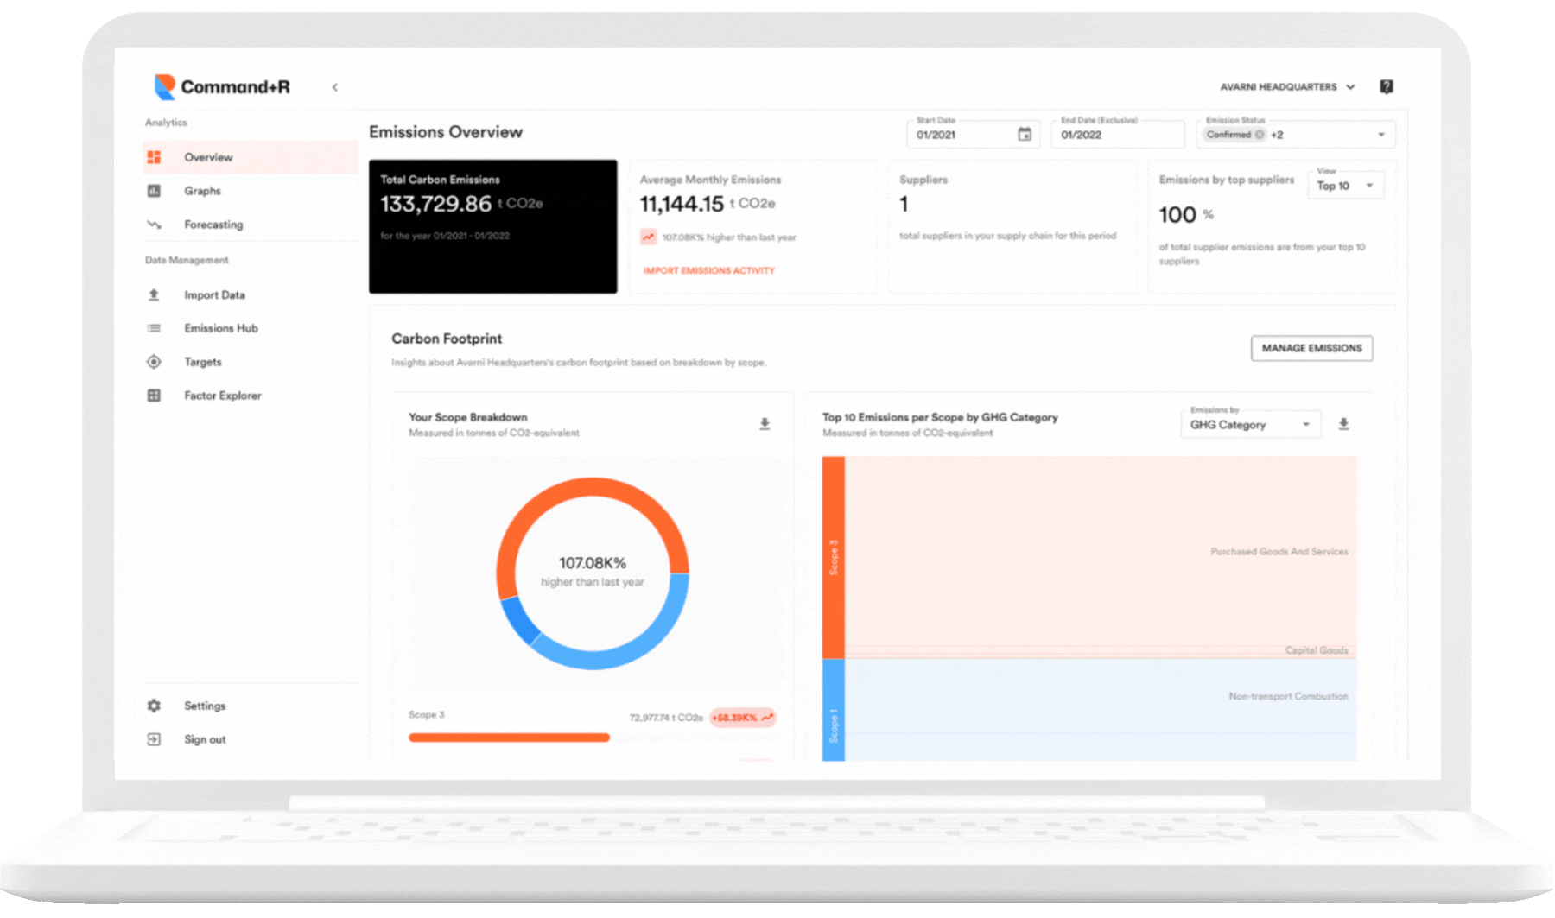Click the Manage Emissions button
The width and height of the screenshot is (1555, 918).
pos(1311,348)
